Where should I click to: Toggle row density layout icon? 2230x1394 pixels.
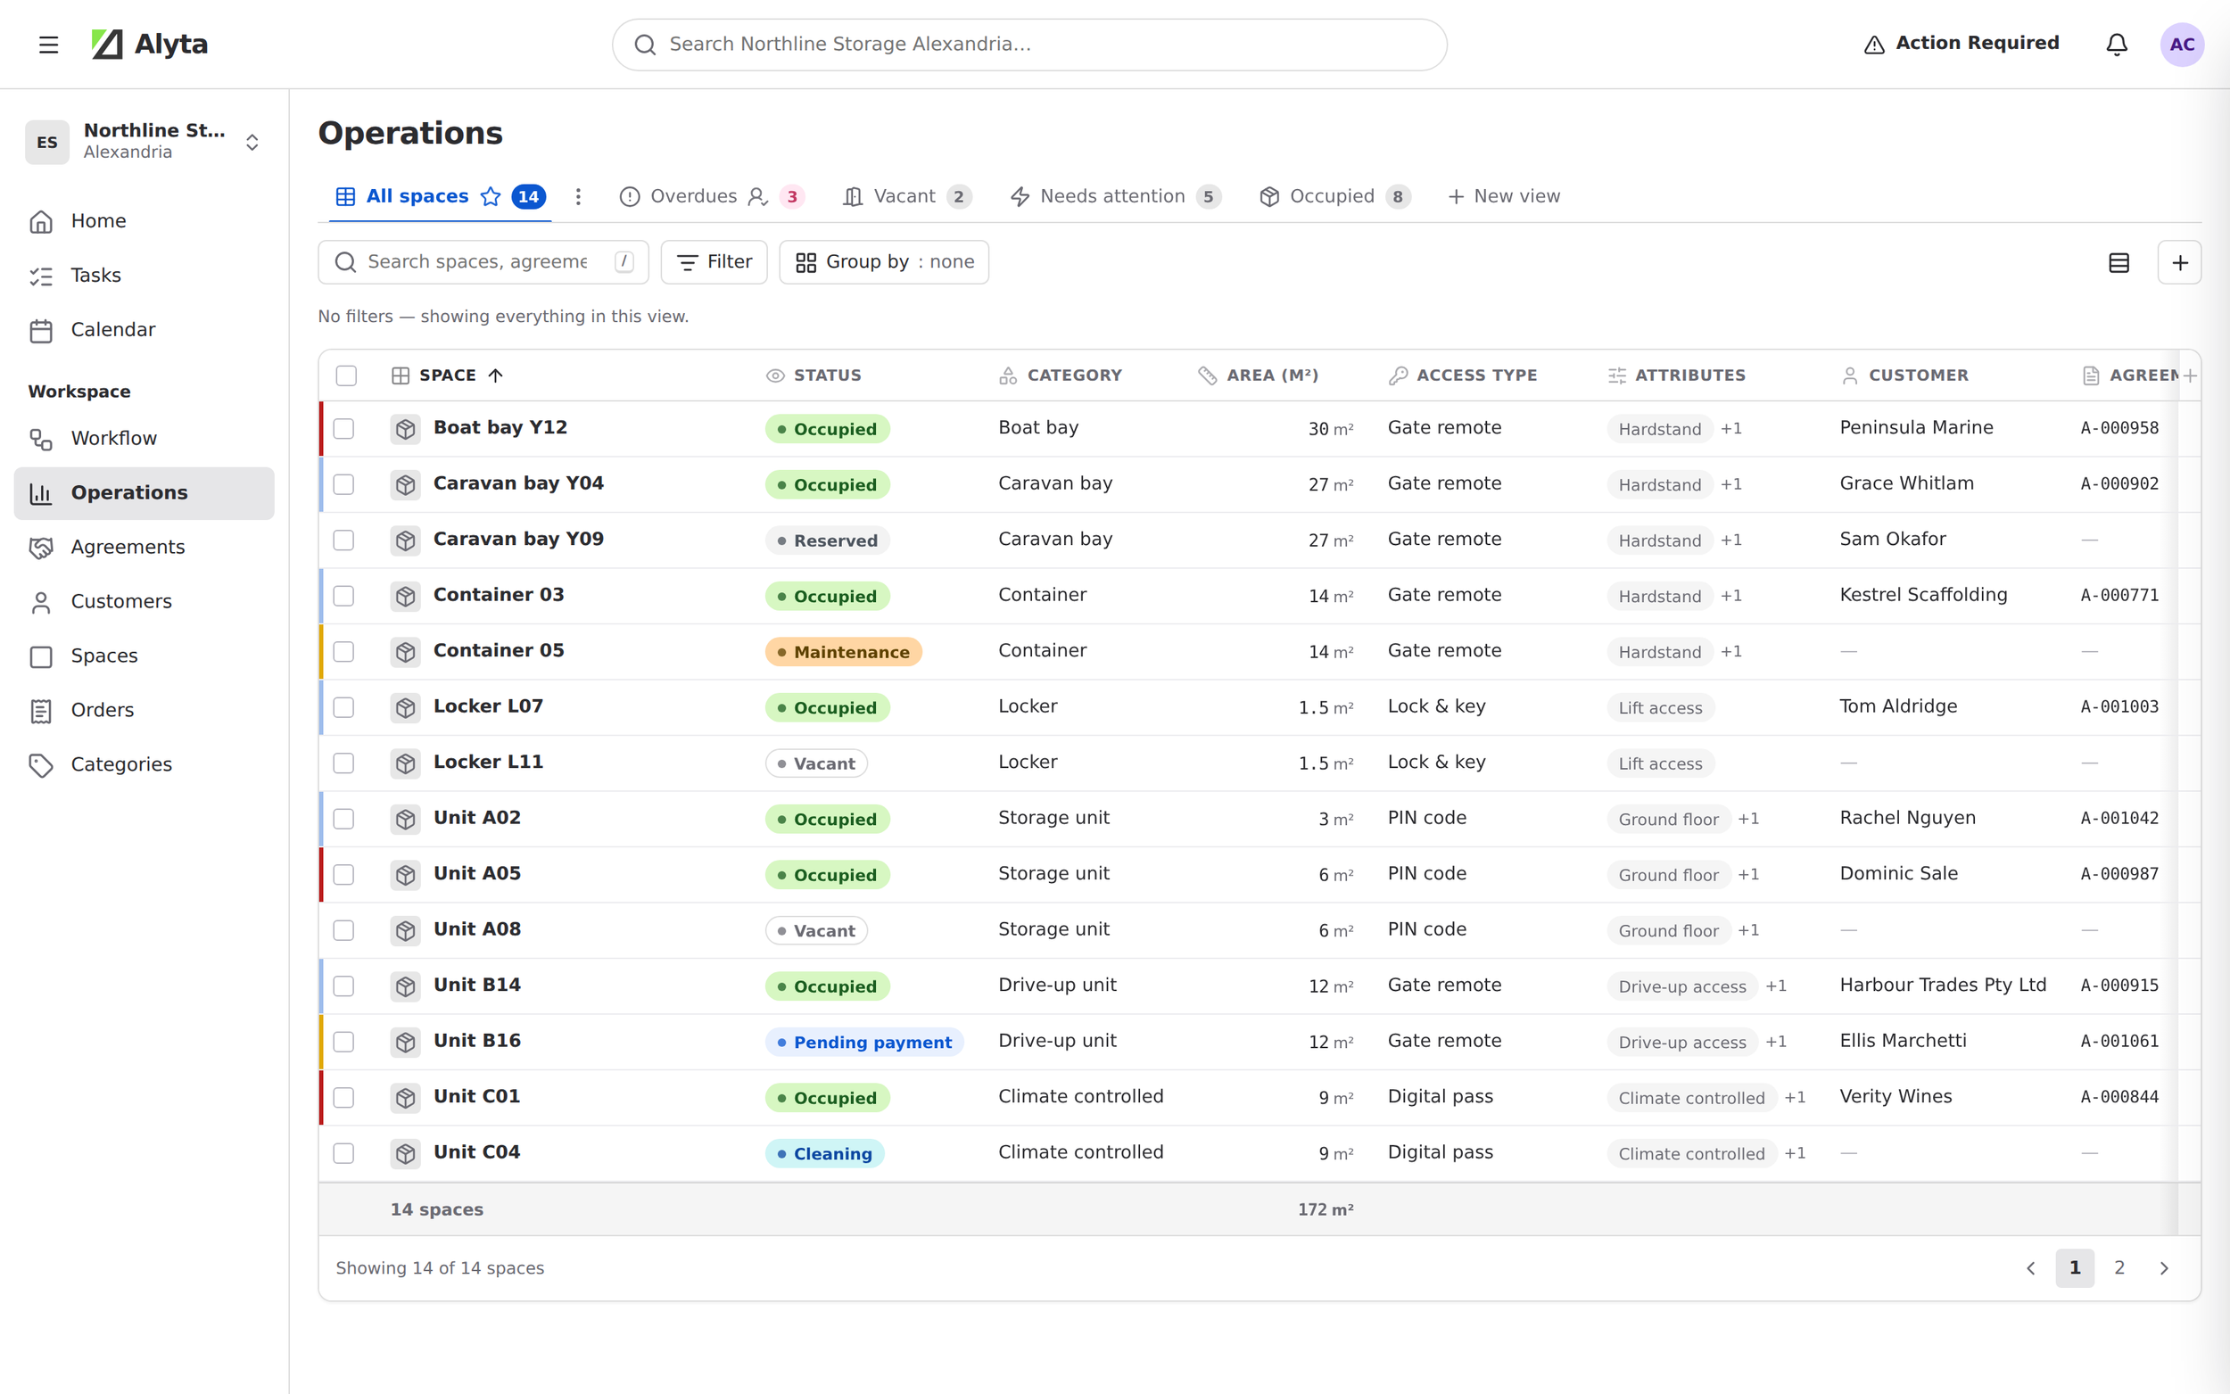(x=2118, y=263)
